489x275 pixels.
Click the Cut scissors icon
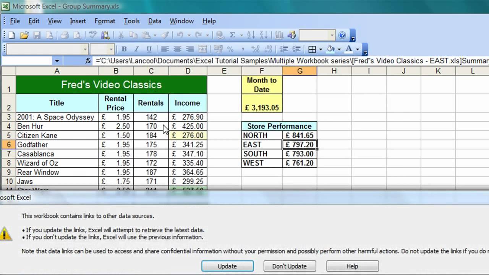click(x=121, y=36)
